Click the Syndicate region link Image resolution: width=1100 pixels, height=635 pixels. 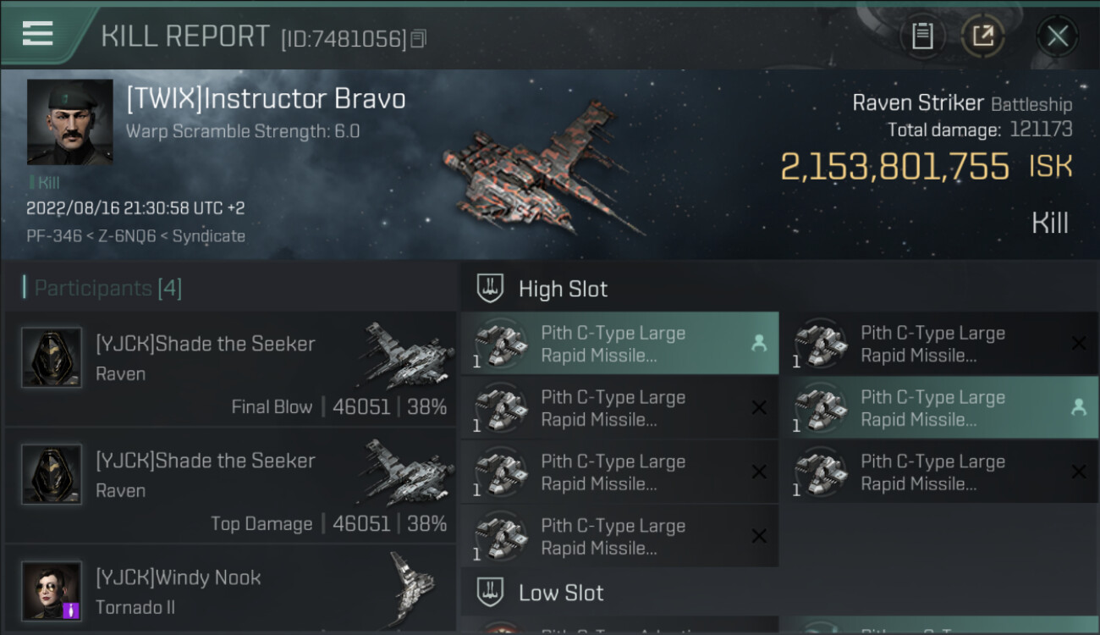click(208, 236)
